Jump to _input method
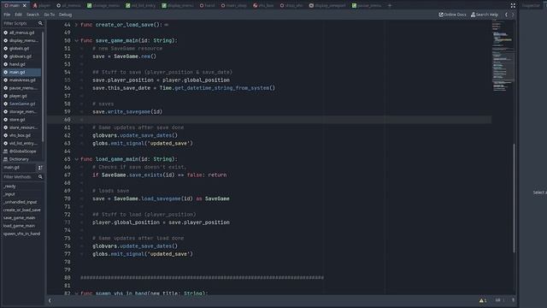Viewport: 547px width, 308px height. [x=9, y=194]
